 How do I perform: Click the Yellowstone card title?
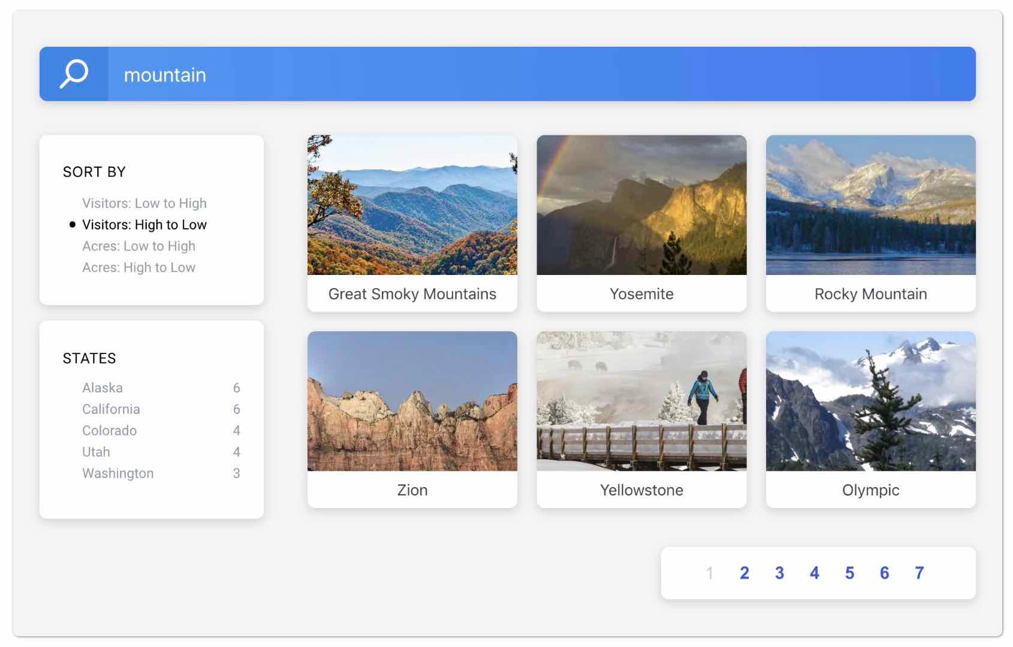pyautogui.click(x=641, y=490)
